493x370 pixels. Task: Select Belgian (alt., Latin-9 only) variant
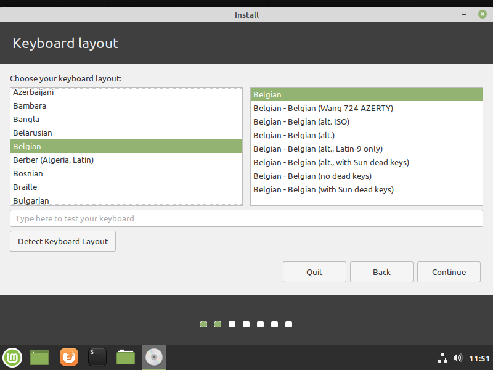(367, 149)
